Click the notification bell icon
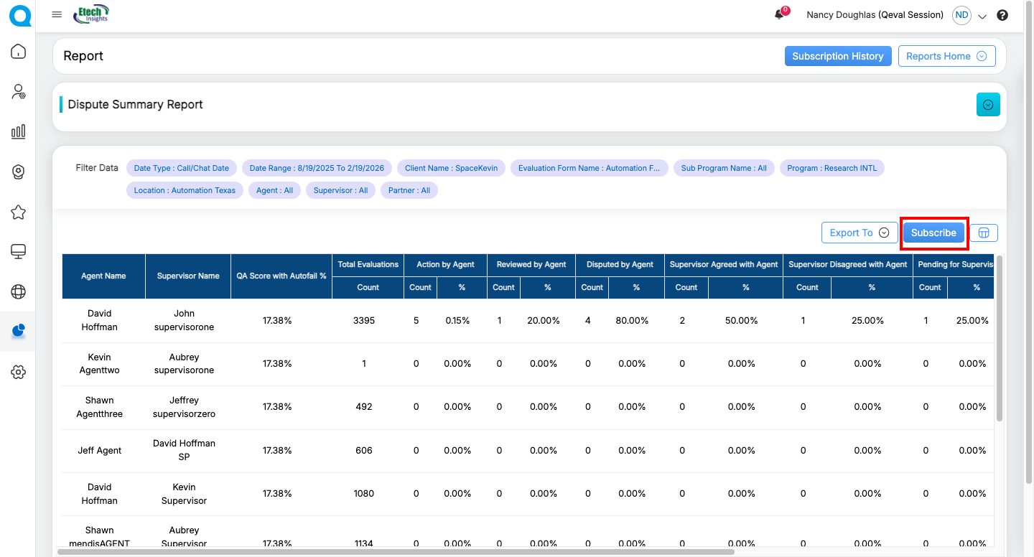The width and height of the screenshot is (1034, 557). pyautogui.click(x=779, y=15)
